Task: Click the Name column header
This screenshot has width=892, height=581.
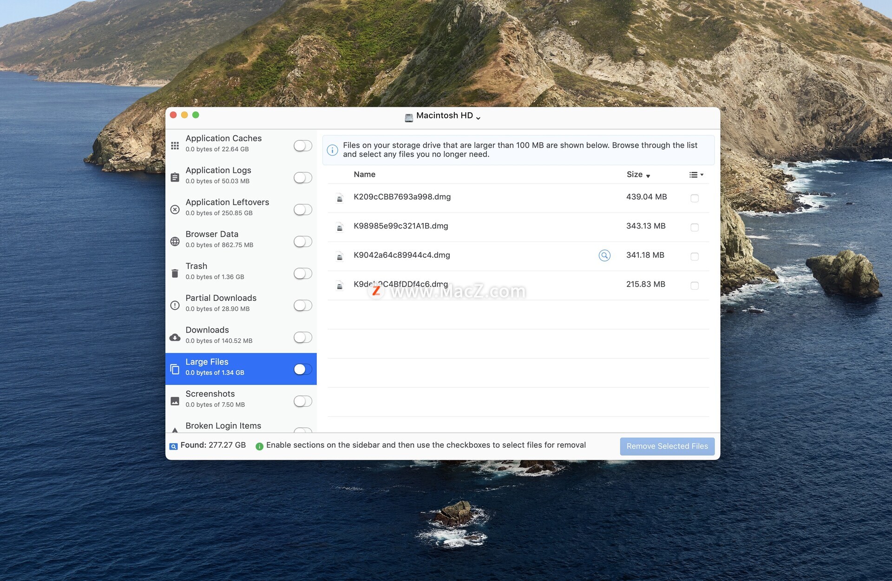Action: (364, 175)
